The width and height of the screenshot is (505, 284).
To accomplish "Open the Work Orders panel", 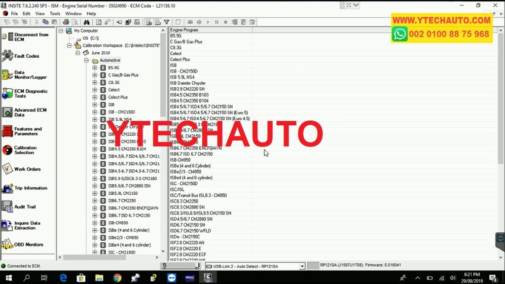I will tap(7, 168).
